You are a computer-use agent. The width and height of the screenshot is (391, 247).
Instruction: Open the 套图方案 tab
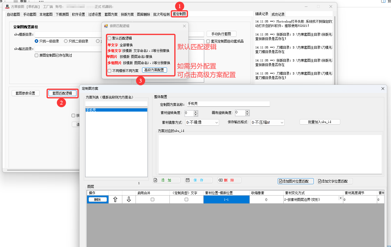tap(111, 14)
